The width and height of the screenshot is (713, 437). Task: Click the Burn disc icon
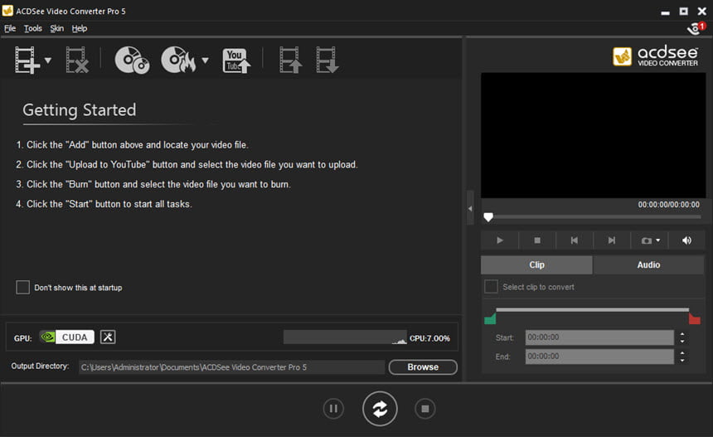(x=178, y=60)
